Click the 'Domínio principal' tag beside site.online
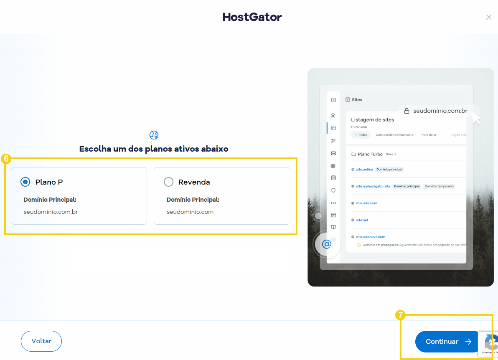The height and width of the screenshot is (360, 498). (389, 170)
